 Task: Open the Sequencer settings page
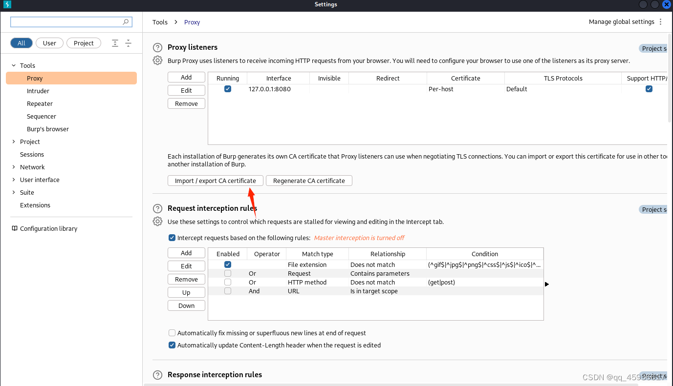click(42, 116)
